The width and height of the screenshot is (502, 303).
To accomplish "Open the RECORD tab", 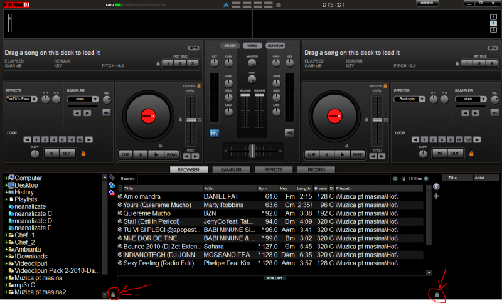I will [316, 169].
